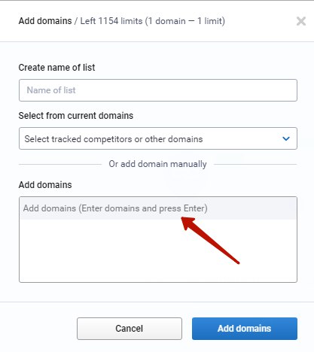Click the 'Create name of list' label

(56, 68)
